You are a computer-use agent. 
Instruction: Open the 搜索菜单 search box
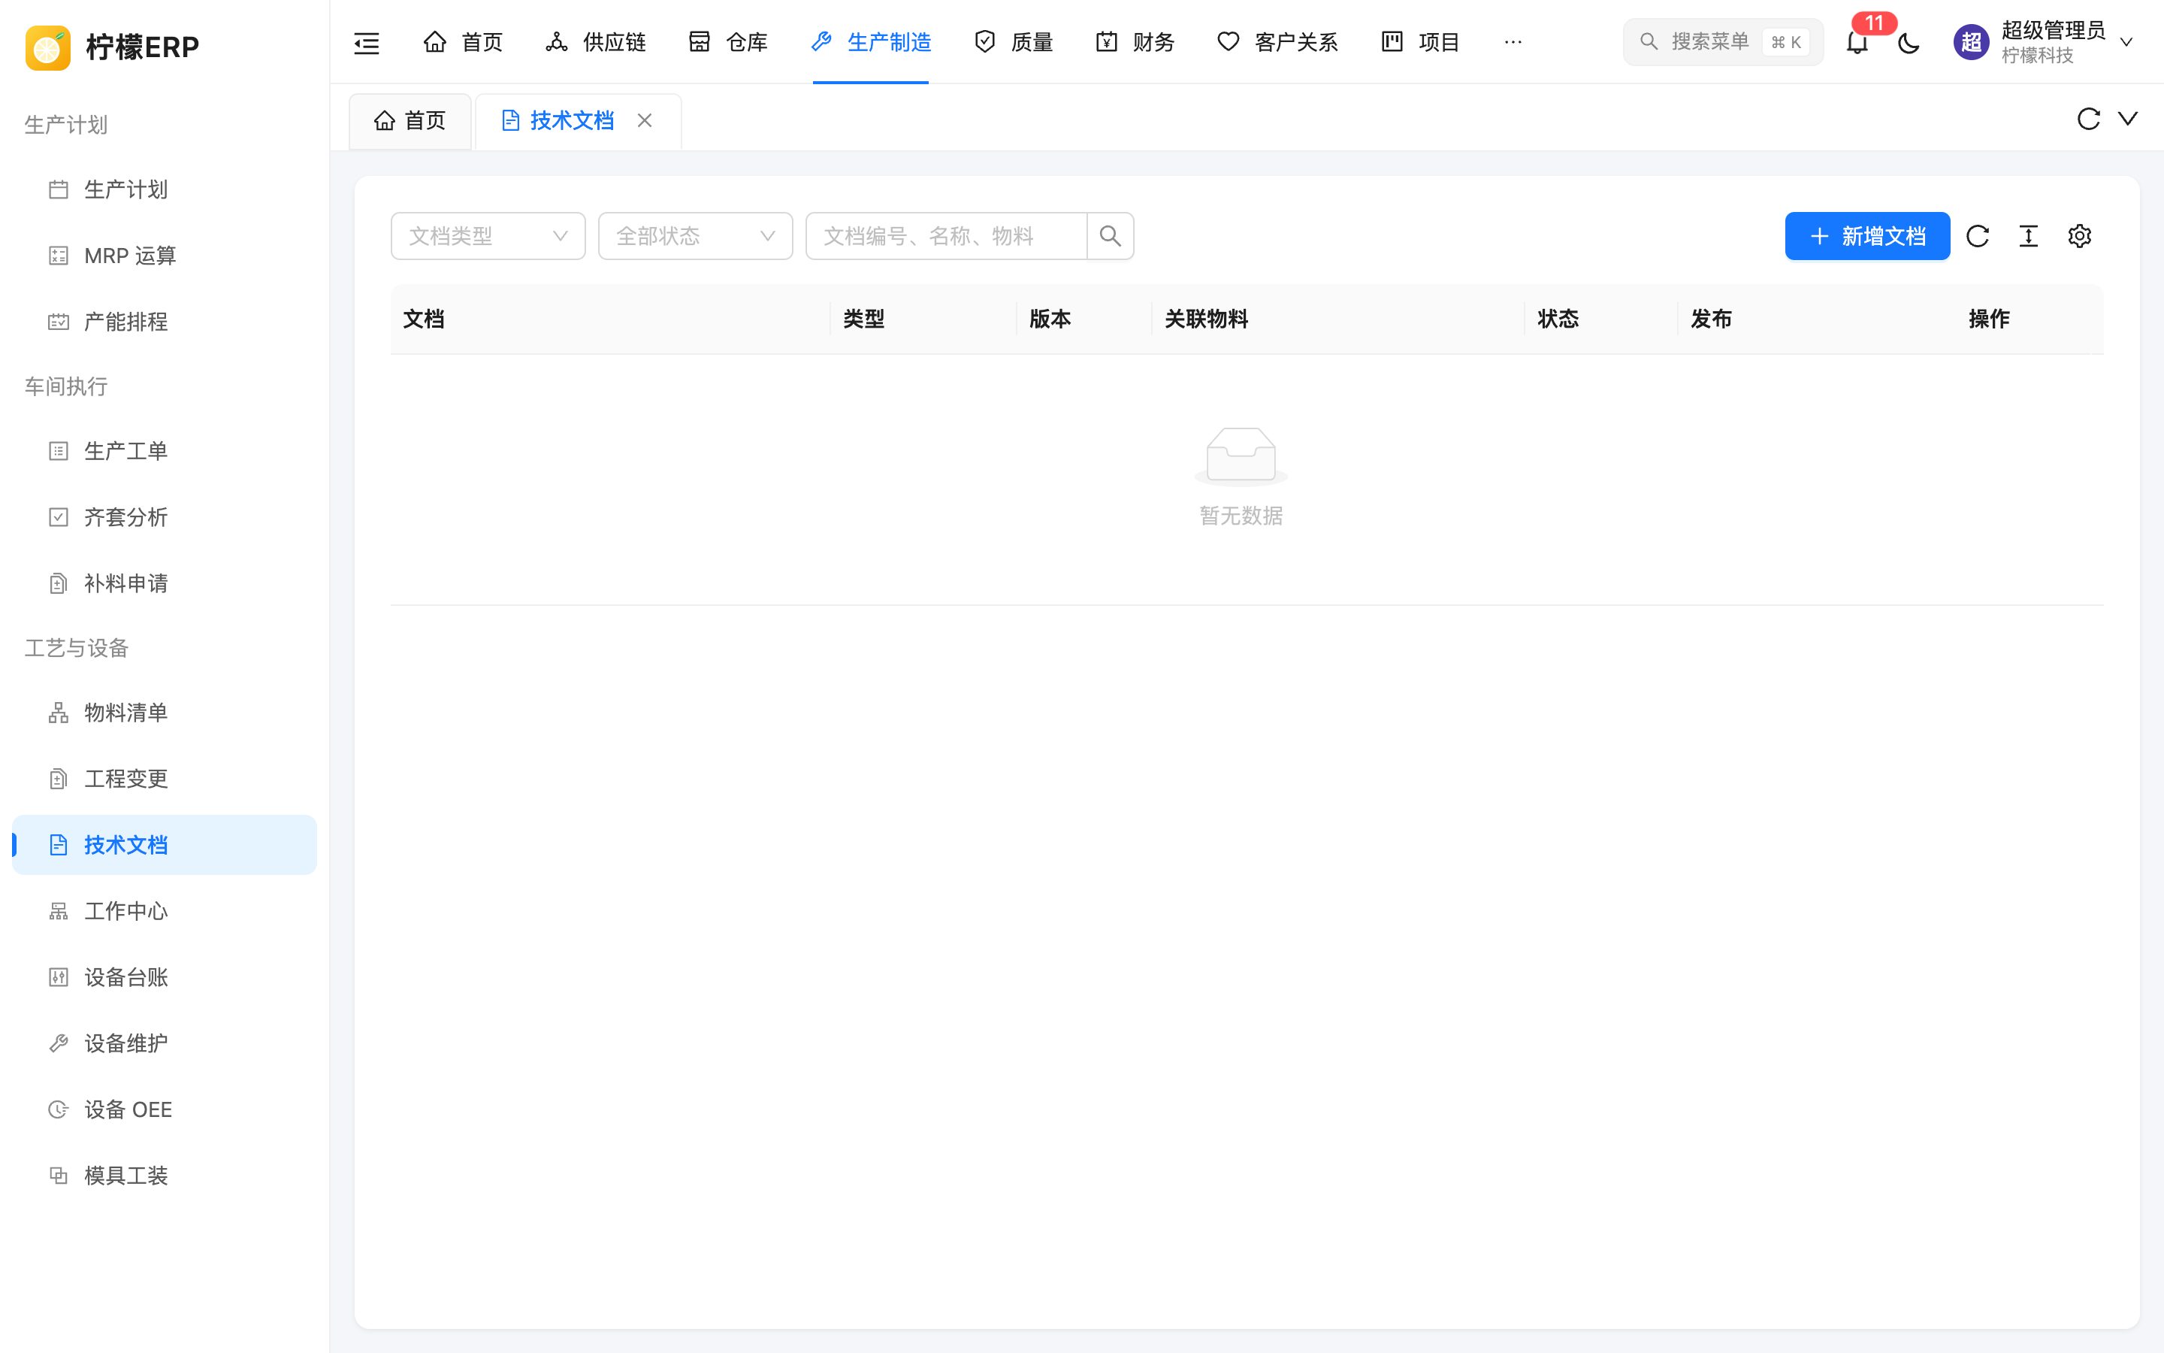1722,42
